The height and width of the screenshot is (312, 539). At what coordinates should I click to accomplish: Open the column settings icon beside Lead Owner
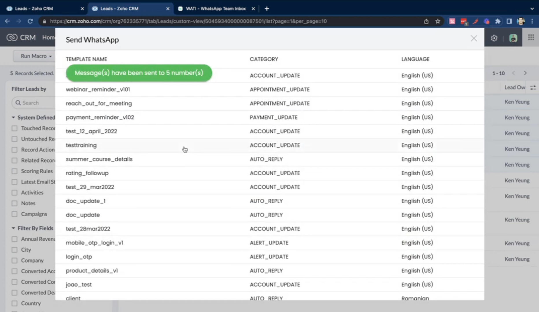(533, 88)
